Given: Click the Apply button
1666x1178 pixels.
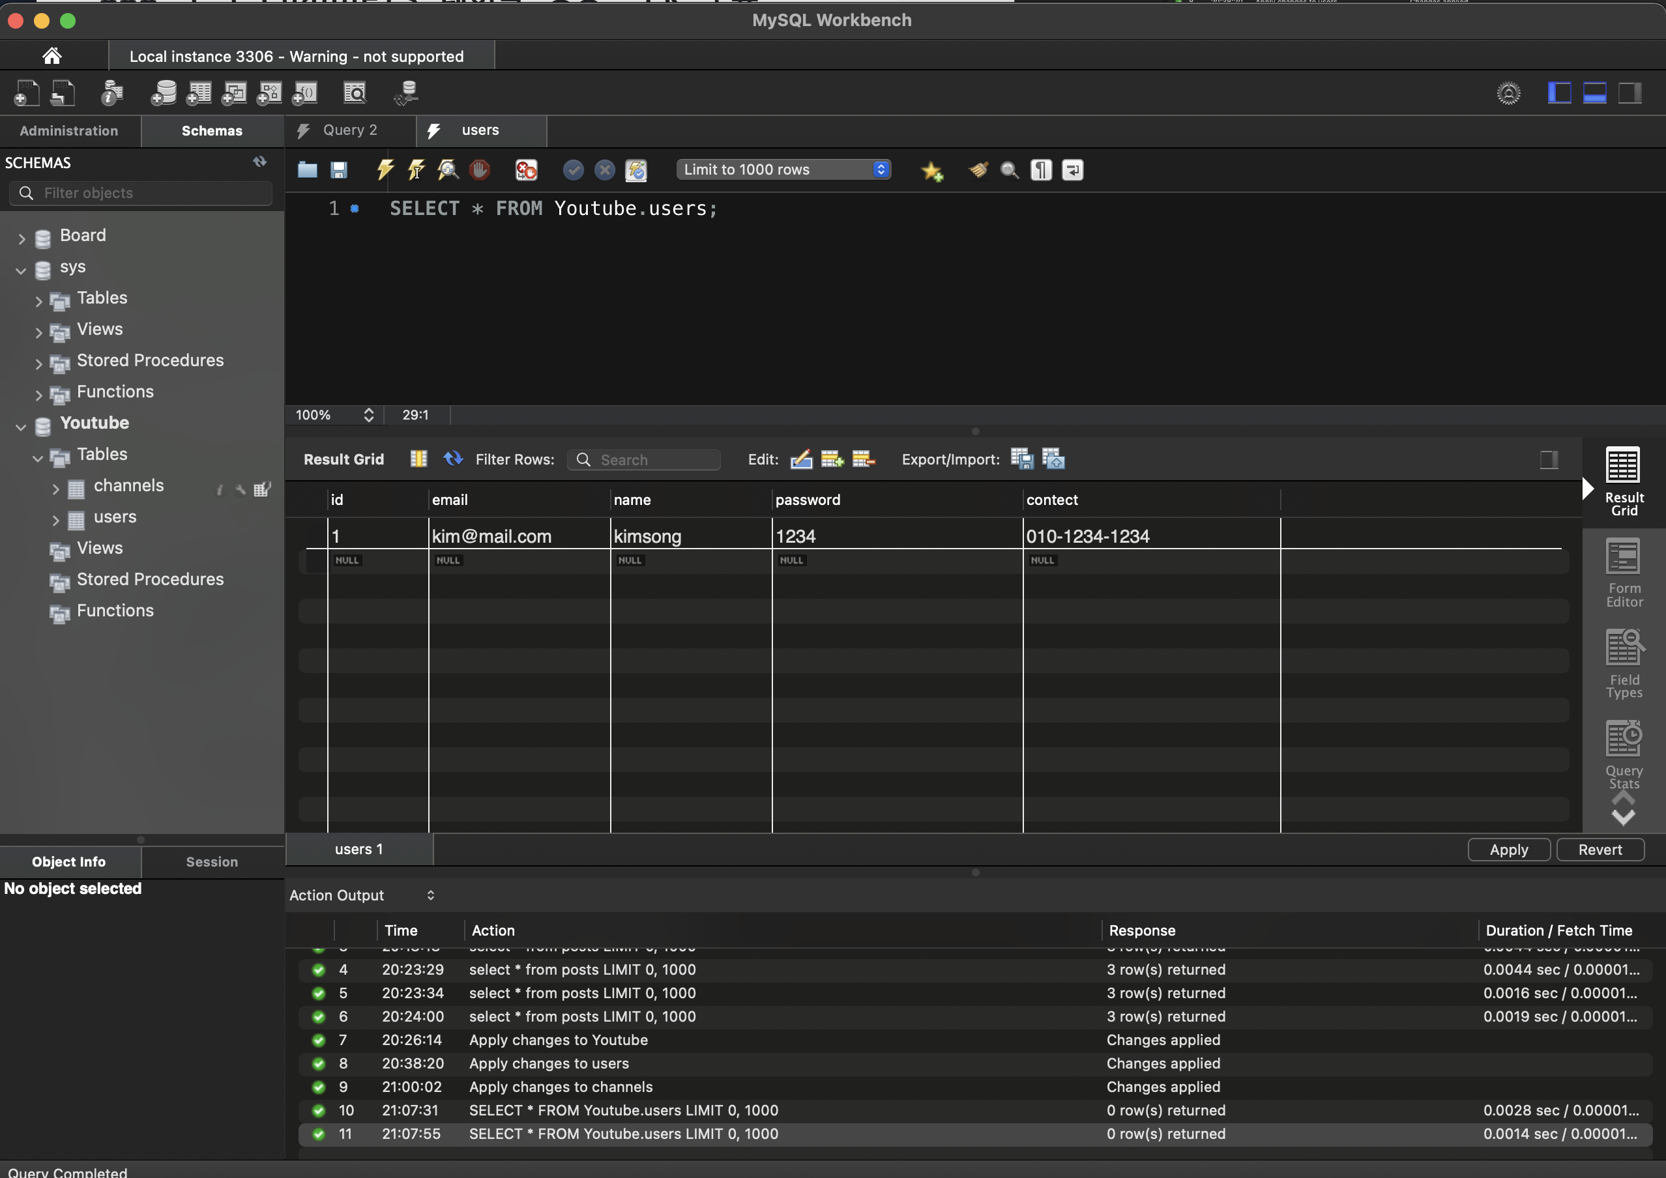Looking at the screenshot, I should coord(1508,850).
